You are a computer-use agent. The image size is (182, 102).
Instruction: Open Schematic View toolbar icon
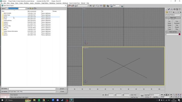(x=104, y=6)
